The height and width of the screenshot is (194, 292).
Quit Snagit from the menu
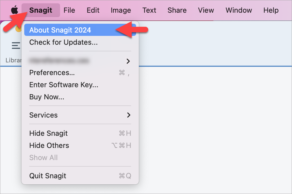47,176
